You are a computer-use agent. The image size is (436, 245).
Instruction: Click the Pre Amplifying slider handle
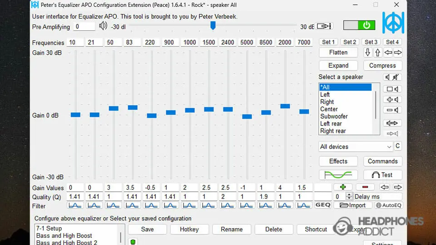pos(213,25)
